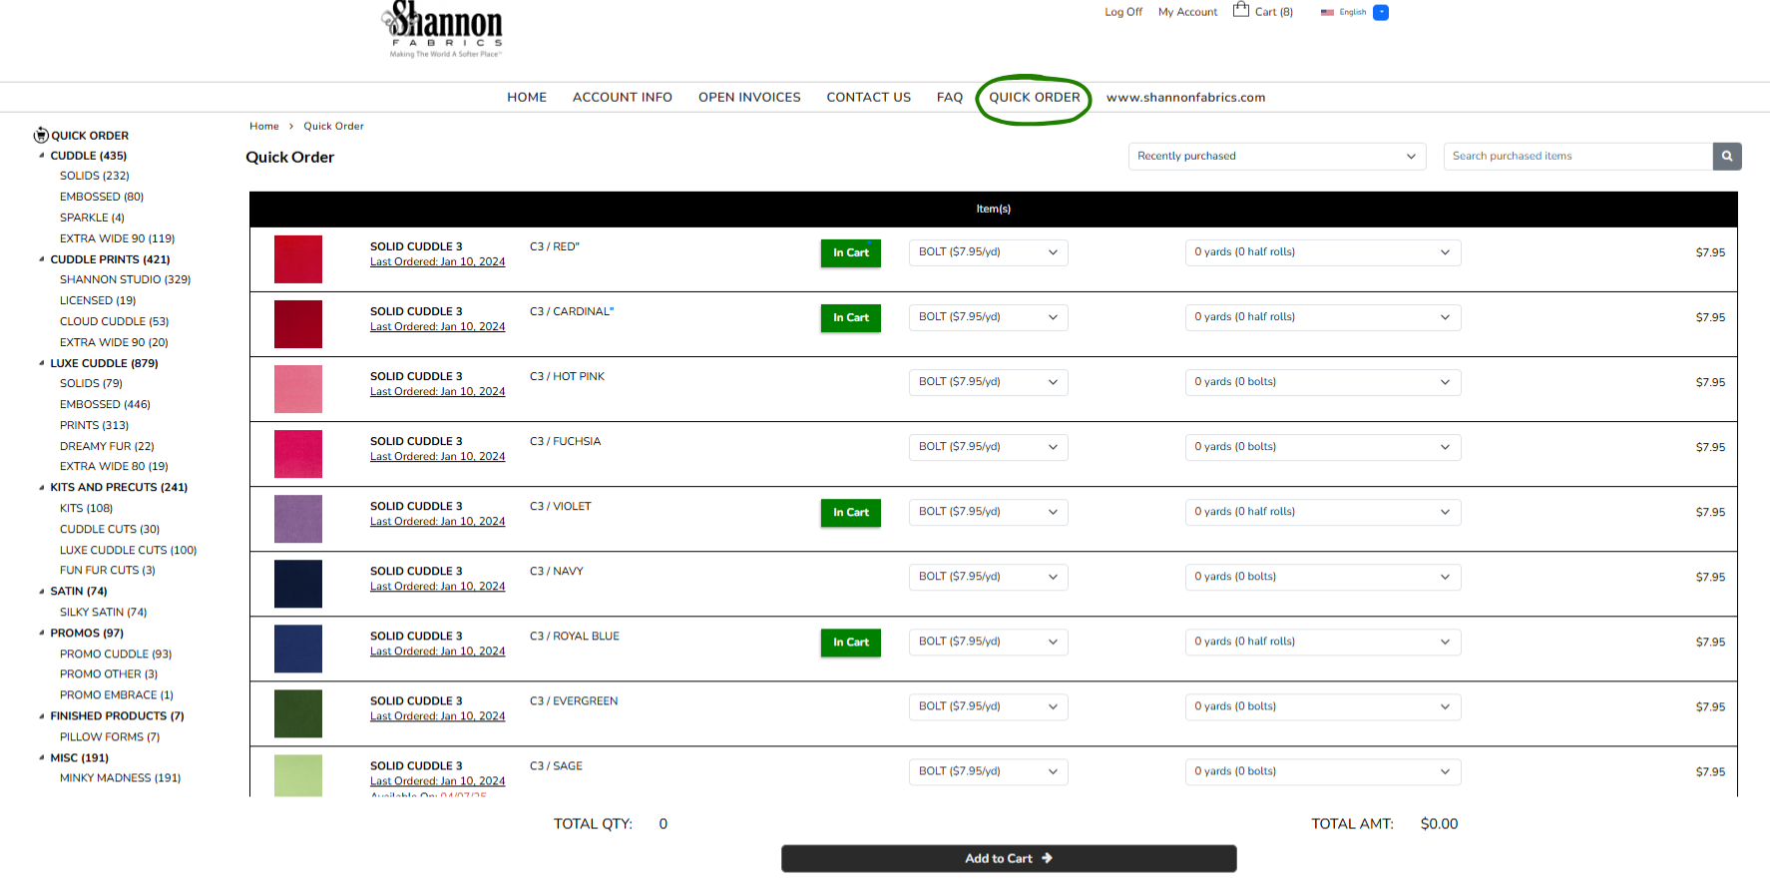Click the breadcrumb chevron after Home
1770x882 pixels.
pyautogui.click(x=291, y=127)
